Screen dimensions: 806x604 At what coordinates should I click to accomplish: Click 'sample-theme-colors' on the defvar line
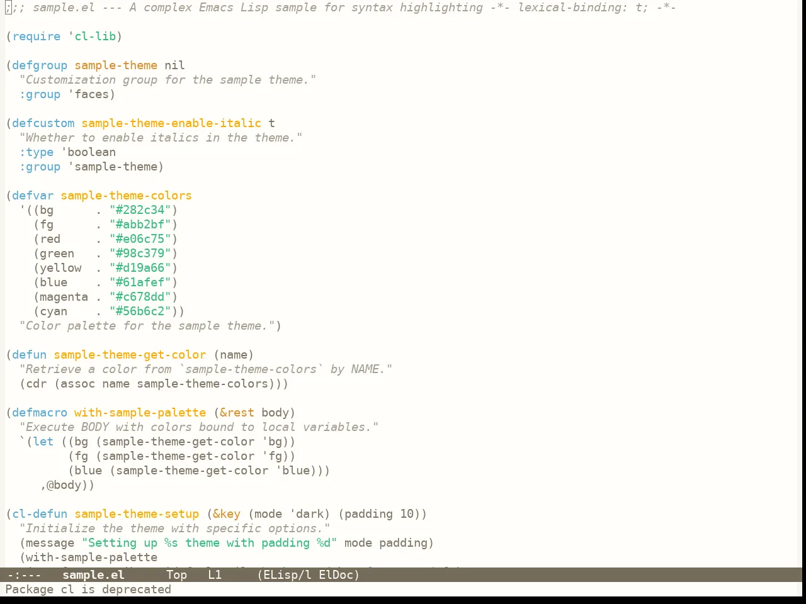(x=126, y=196)
